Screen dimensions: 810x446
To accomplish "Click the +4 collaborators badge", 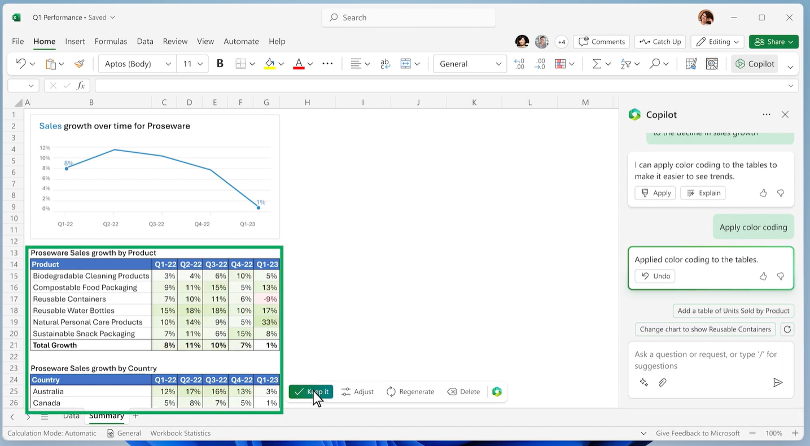I will tap(562, 42).
